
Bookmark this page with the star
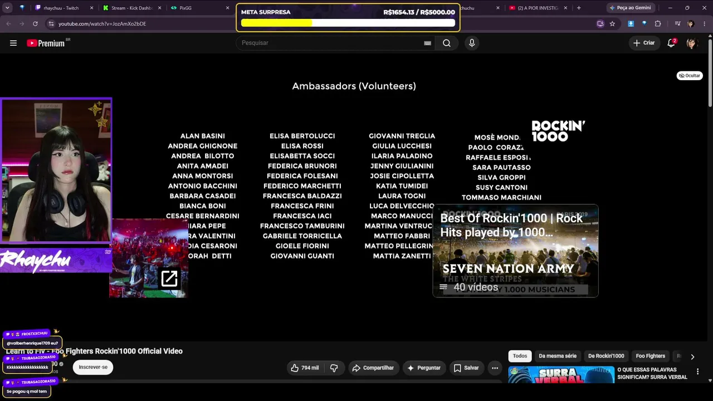tap(612, 24)
